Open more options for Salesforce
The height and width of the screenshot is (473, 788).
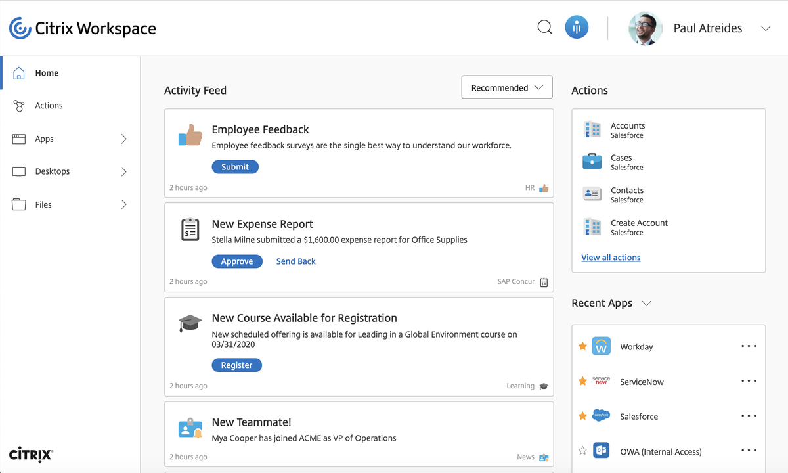tap(749, 415)
